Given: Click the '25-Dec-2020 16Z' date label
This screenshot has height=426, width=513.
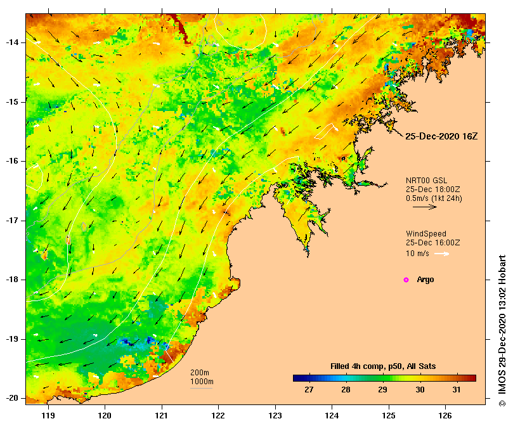Looking at the screenshot, I should point(441,136).
